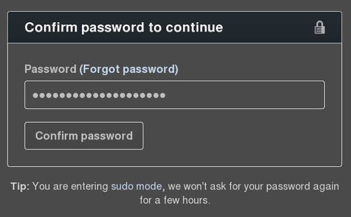Click the 'for a few hours.' tip line
The height and width of the screenshot is (217, 351).
pos(175,200)
